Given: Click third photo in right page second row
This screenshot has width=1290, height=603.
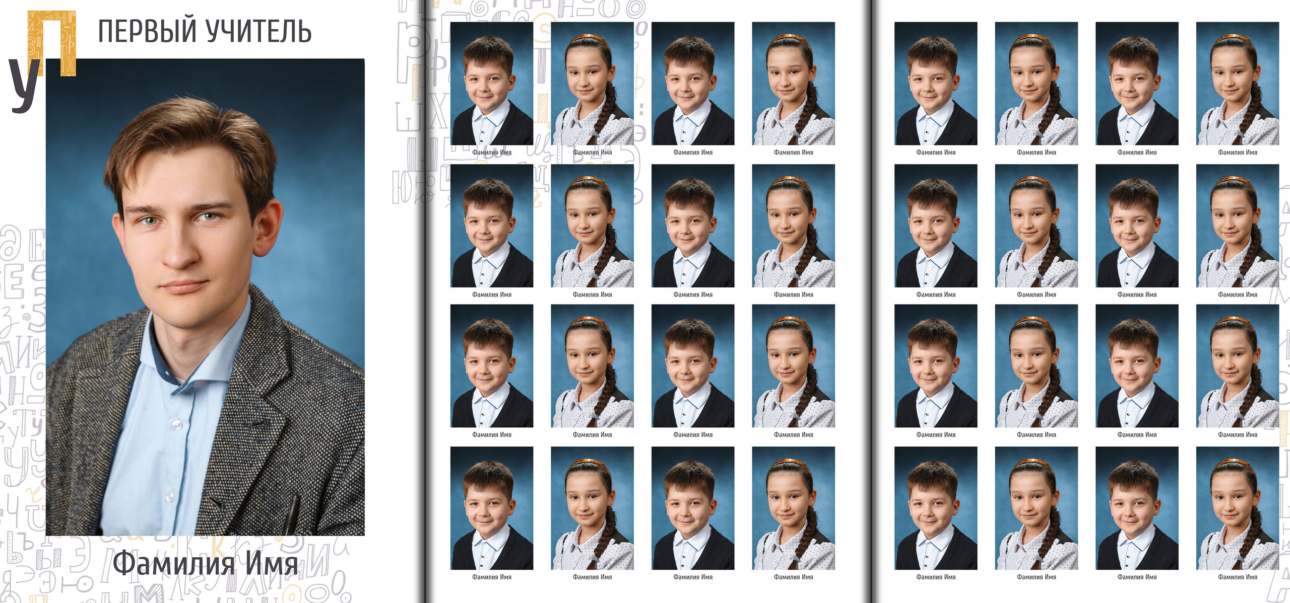Looking at the screenshot, I should pyautogui.click(x=1137, y=225).
